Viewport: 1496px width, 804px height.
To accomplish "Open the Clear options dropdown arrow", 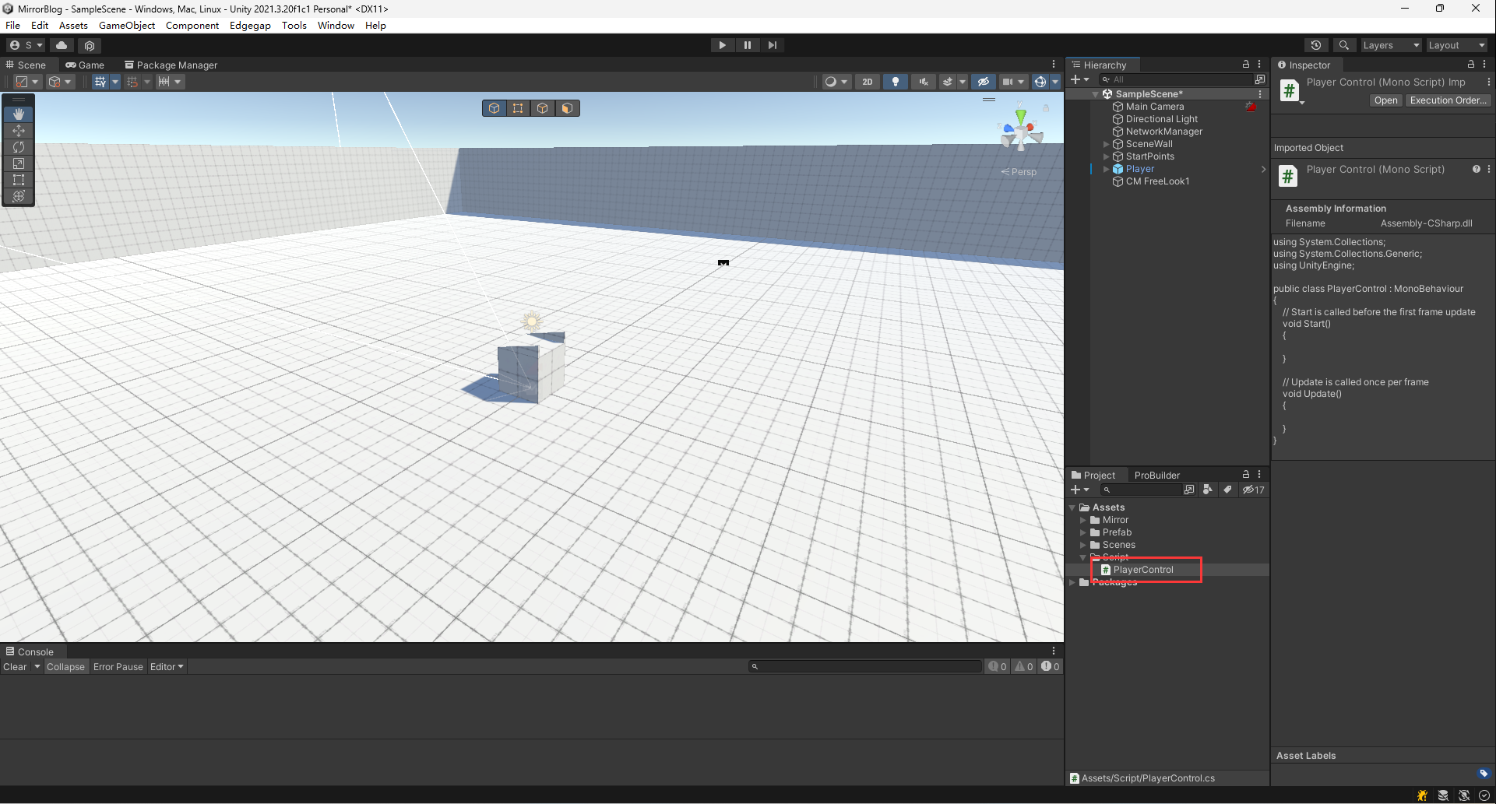I will point(37,667).
